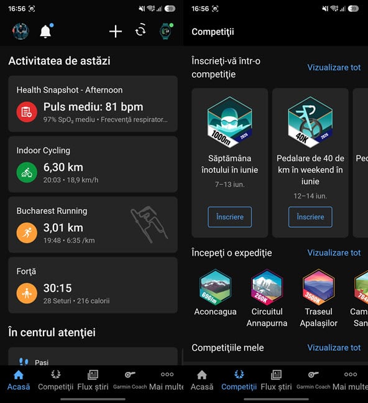Tap the 12–14 iun. date text
This screenshot has height=403, width=368.
click(x=310, y=196)
